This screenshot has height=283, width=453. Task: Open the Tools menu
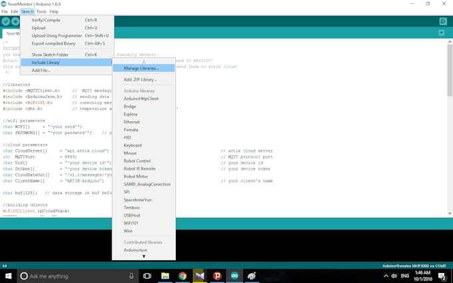tap(41, 11)
